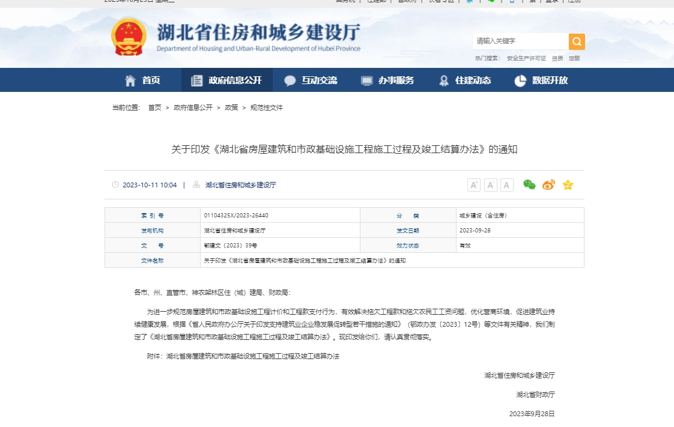Click the publish time 2023-10-11 10:04
This screenshot has width=674, height=427.
pyautogui.click(x=150, y=185)
